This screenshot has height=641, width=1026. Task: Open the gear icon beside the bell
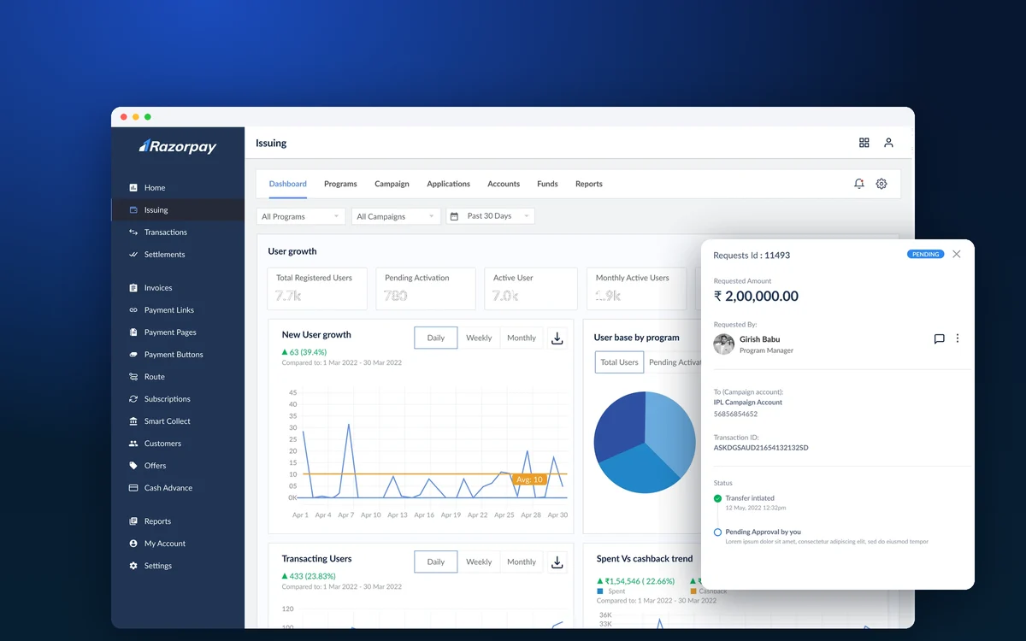882,184
